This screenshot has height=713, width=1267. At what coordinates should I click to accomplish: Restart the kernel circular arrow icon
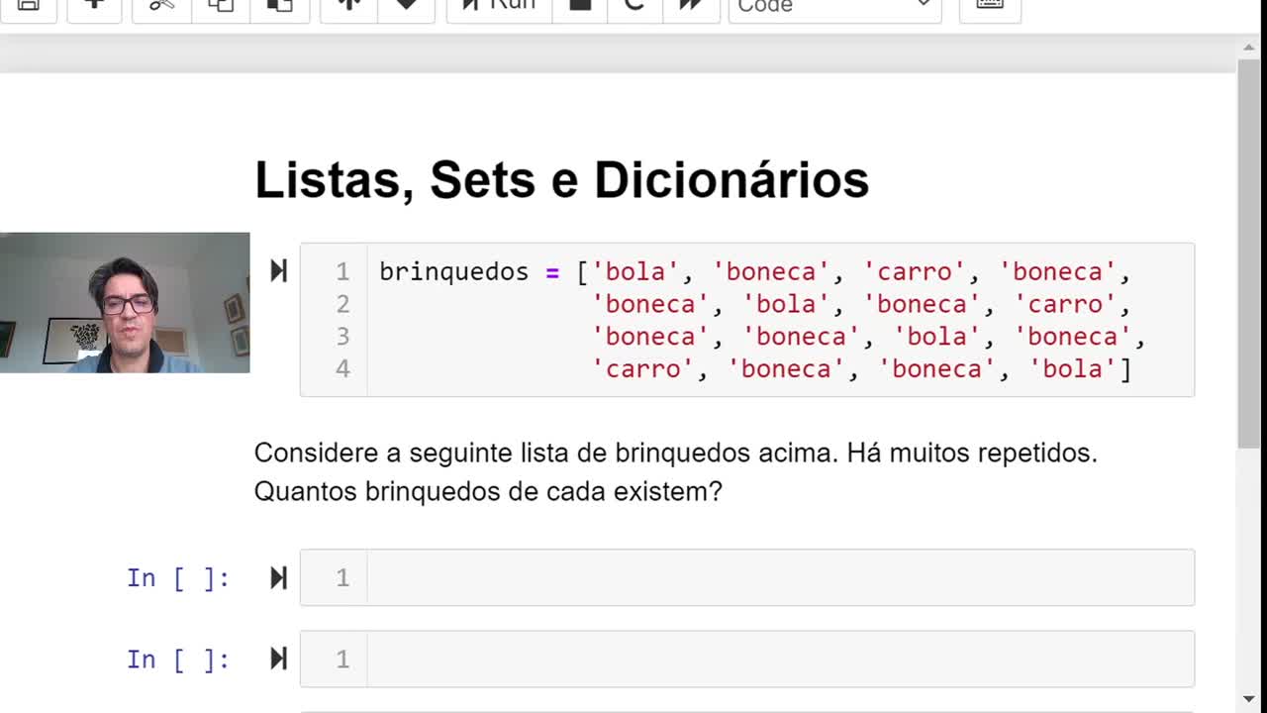pyautogui.click(x=634, y=6)
